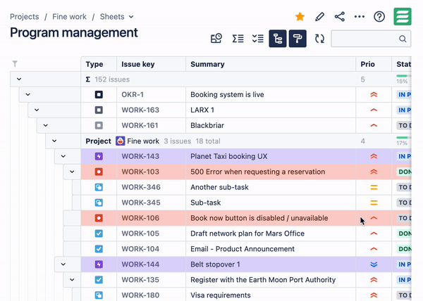The height and width of the screenshot is (301, 423).
Task: Click the 152 issues progress bar
Action: pos(403,76)
